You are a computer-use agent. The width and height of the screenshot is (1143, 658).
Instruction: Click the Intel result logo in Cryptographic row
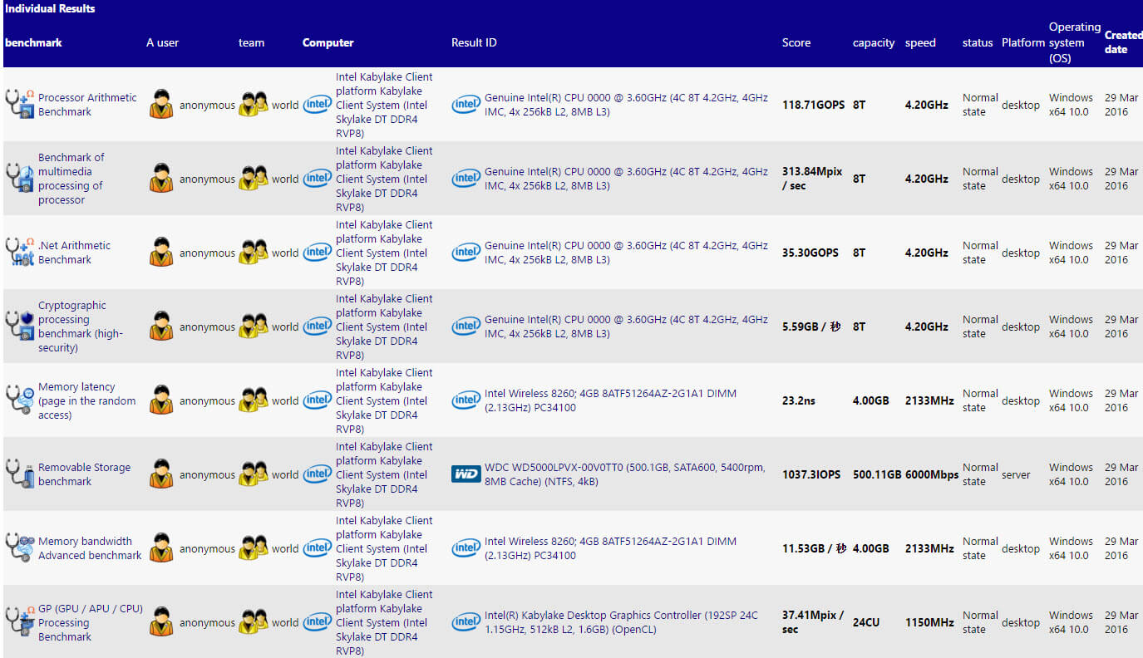coord(466,327)
